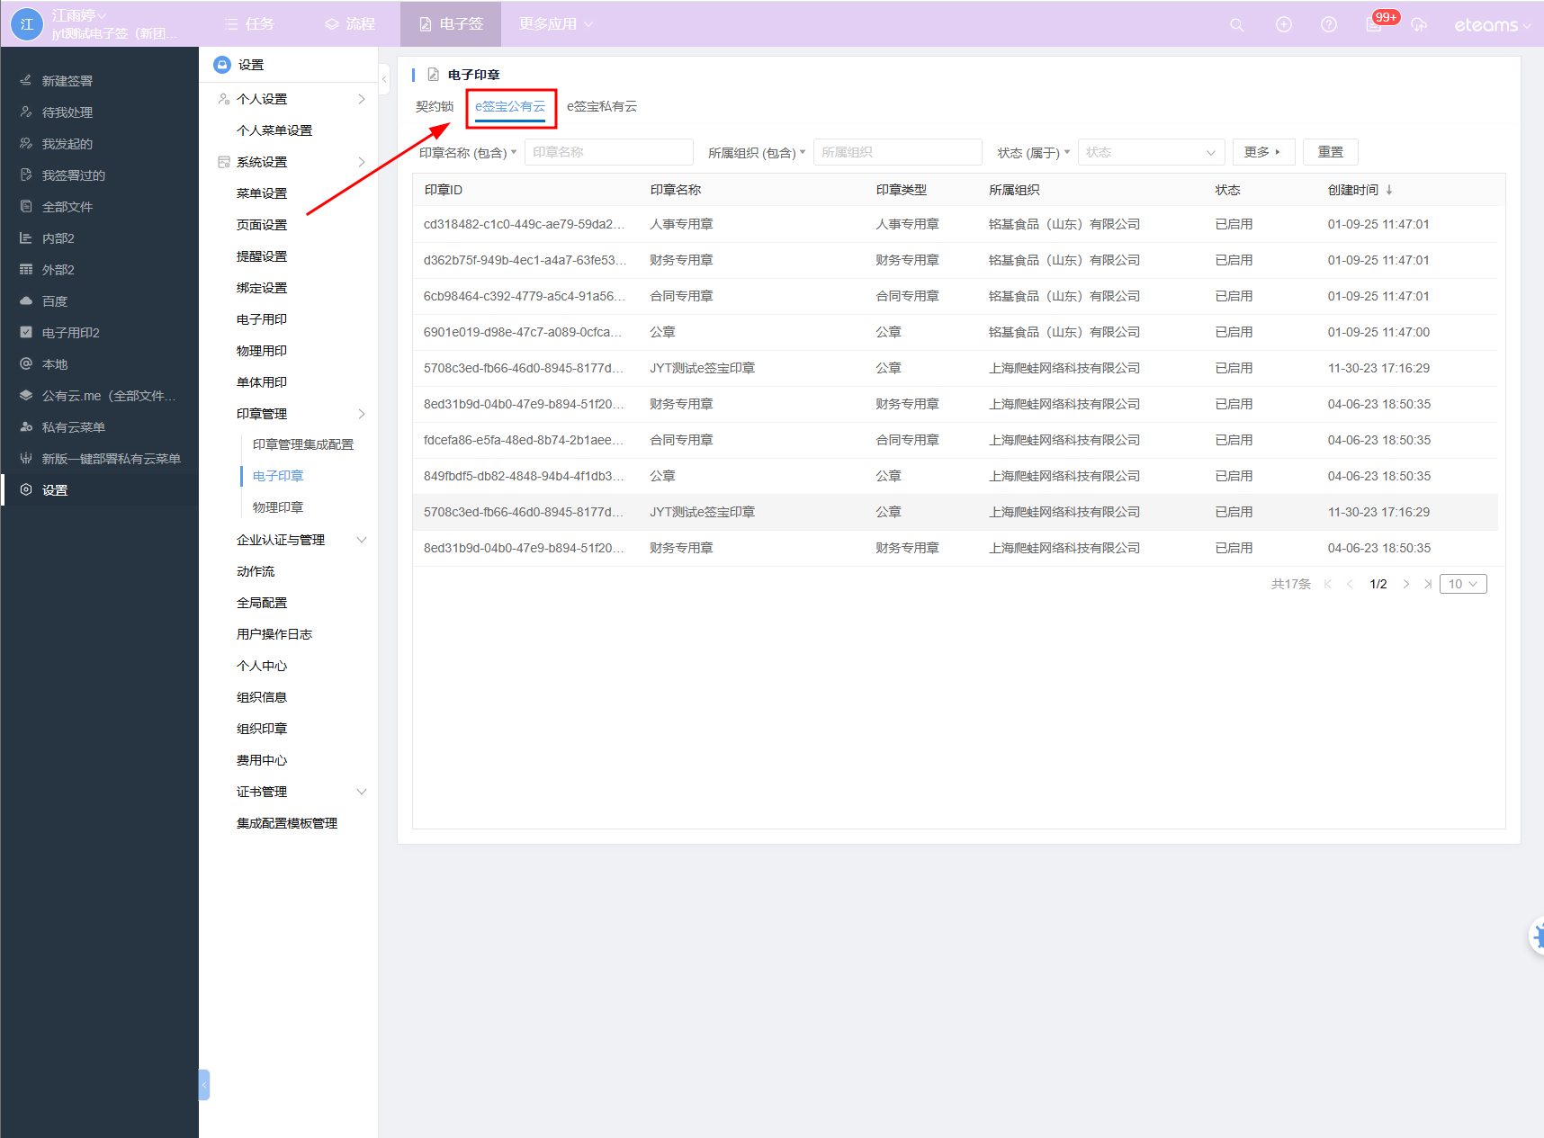This screenshot has width=1544, height=1138.
Task: Click the 新建签署 sidebar icon
Action: [26, 81]
